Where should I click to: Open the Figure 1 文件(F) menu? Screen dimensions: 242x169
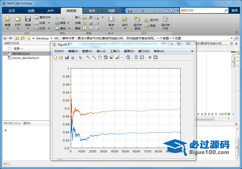(59, 51)
